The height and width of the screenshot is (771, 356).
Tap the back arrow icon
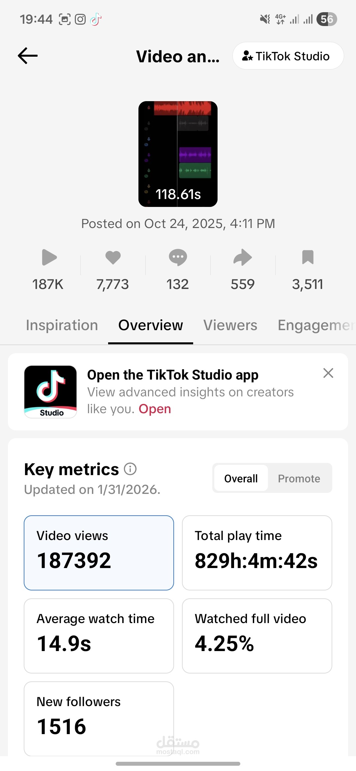point(28,56)
